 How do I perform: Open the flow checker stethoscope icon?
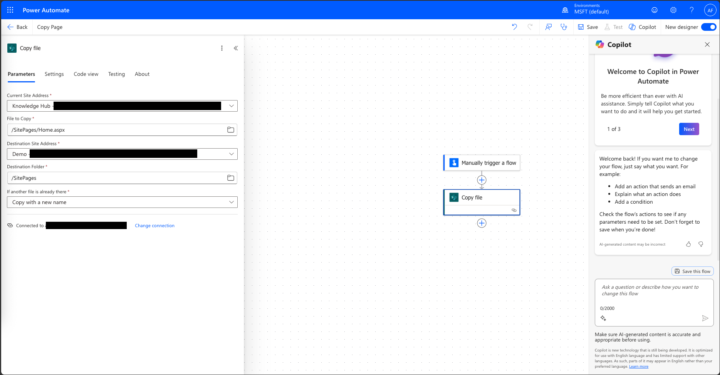(564, 27)
